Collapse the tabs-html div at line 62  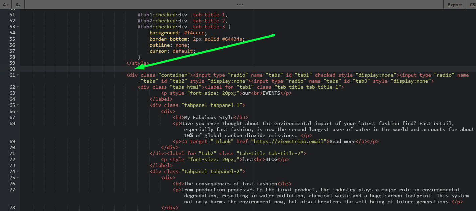click(x=17, y=87)
